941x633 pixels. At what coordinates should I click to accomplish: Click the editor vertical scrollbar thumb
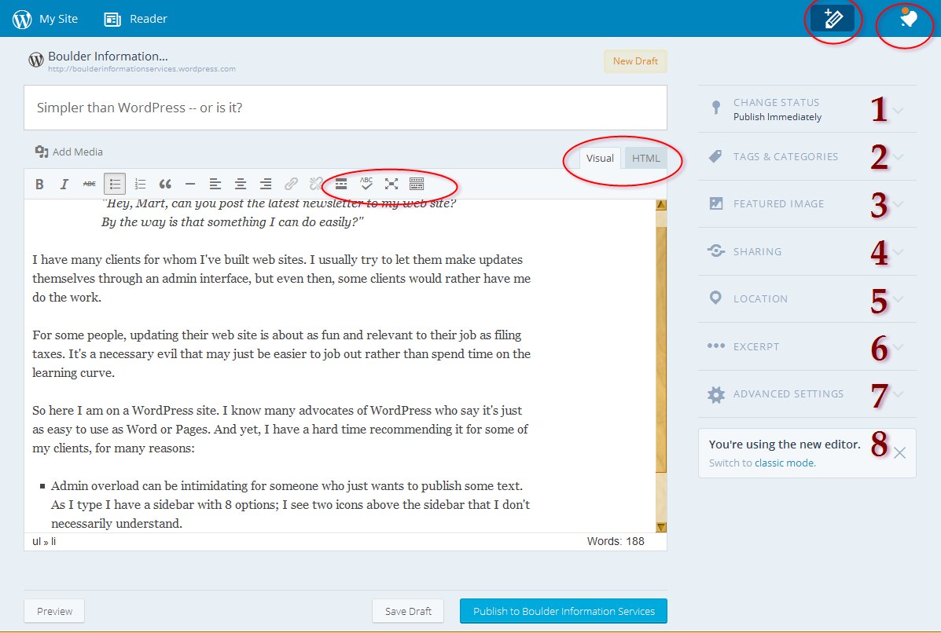point(661,349)
